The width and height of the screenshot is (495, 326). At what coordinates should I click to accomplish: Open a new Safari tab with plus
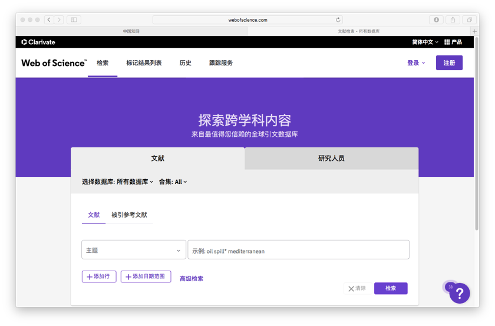[474, 31]
